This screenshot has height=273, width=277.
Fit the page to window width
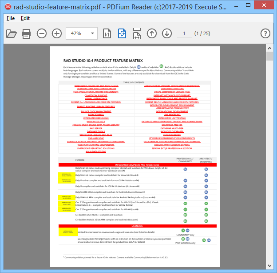click(x=137, y=33)
